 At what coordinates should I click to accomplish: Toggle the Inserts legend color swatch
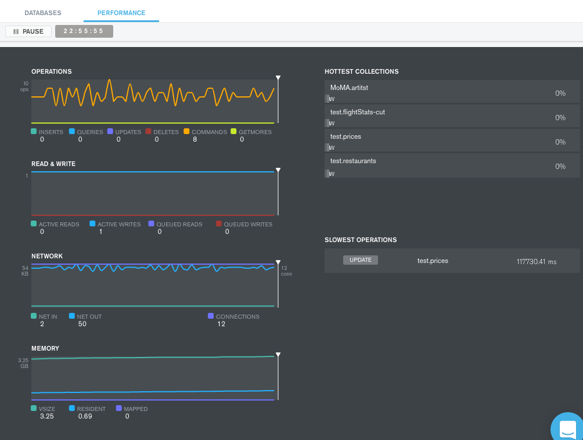coord(34,132)
